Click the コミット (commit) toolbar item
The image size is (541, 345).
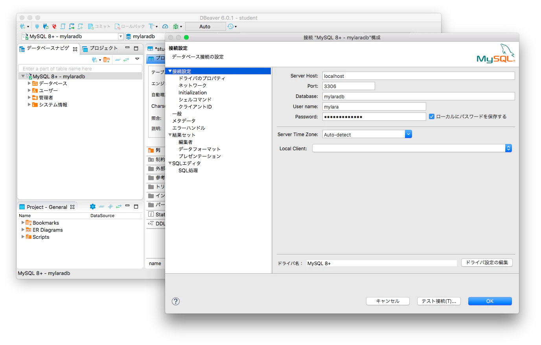99,26
